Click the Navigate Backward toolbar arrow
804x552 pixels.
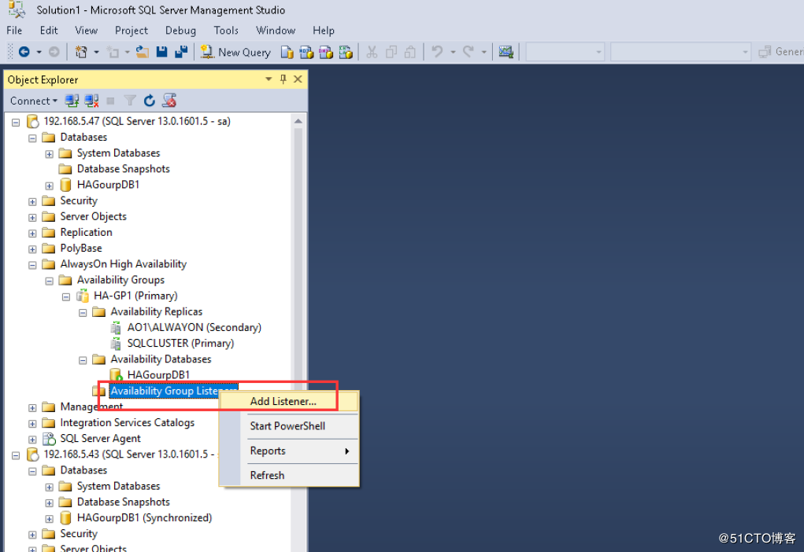tap(24, 52)
